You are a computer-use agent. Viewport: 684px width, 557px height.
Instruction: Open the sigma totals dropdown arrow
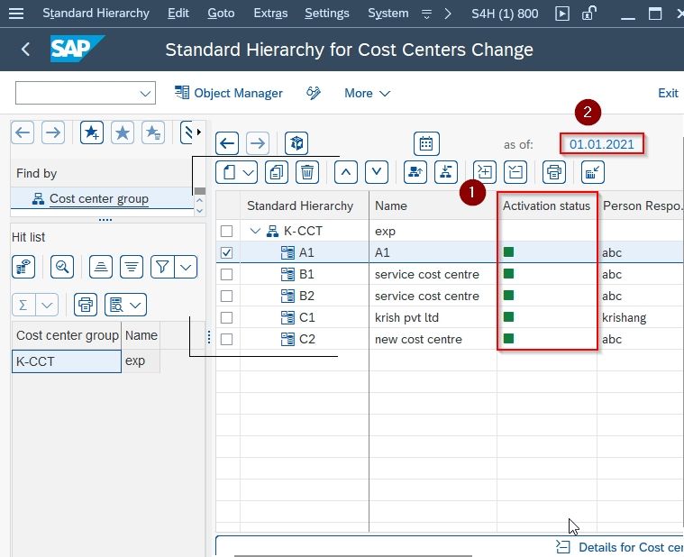pos(47,305)
